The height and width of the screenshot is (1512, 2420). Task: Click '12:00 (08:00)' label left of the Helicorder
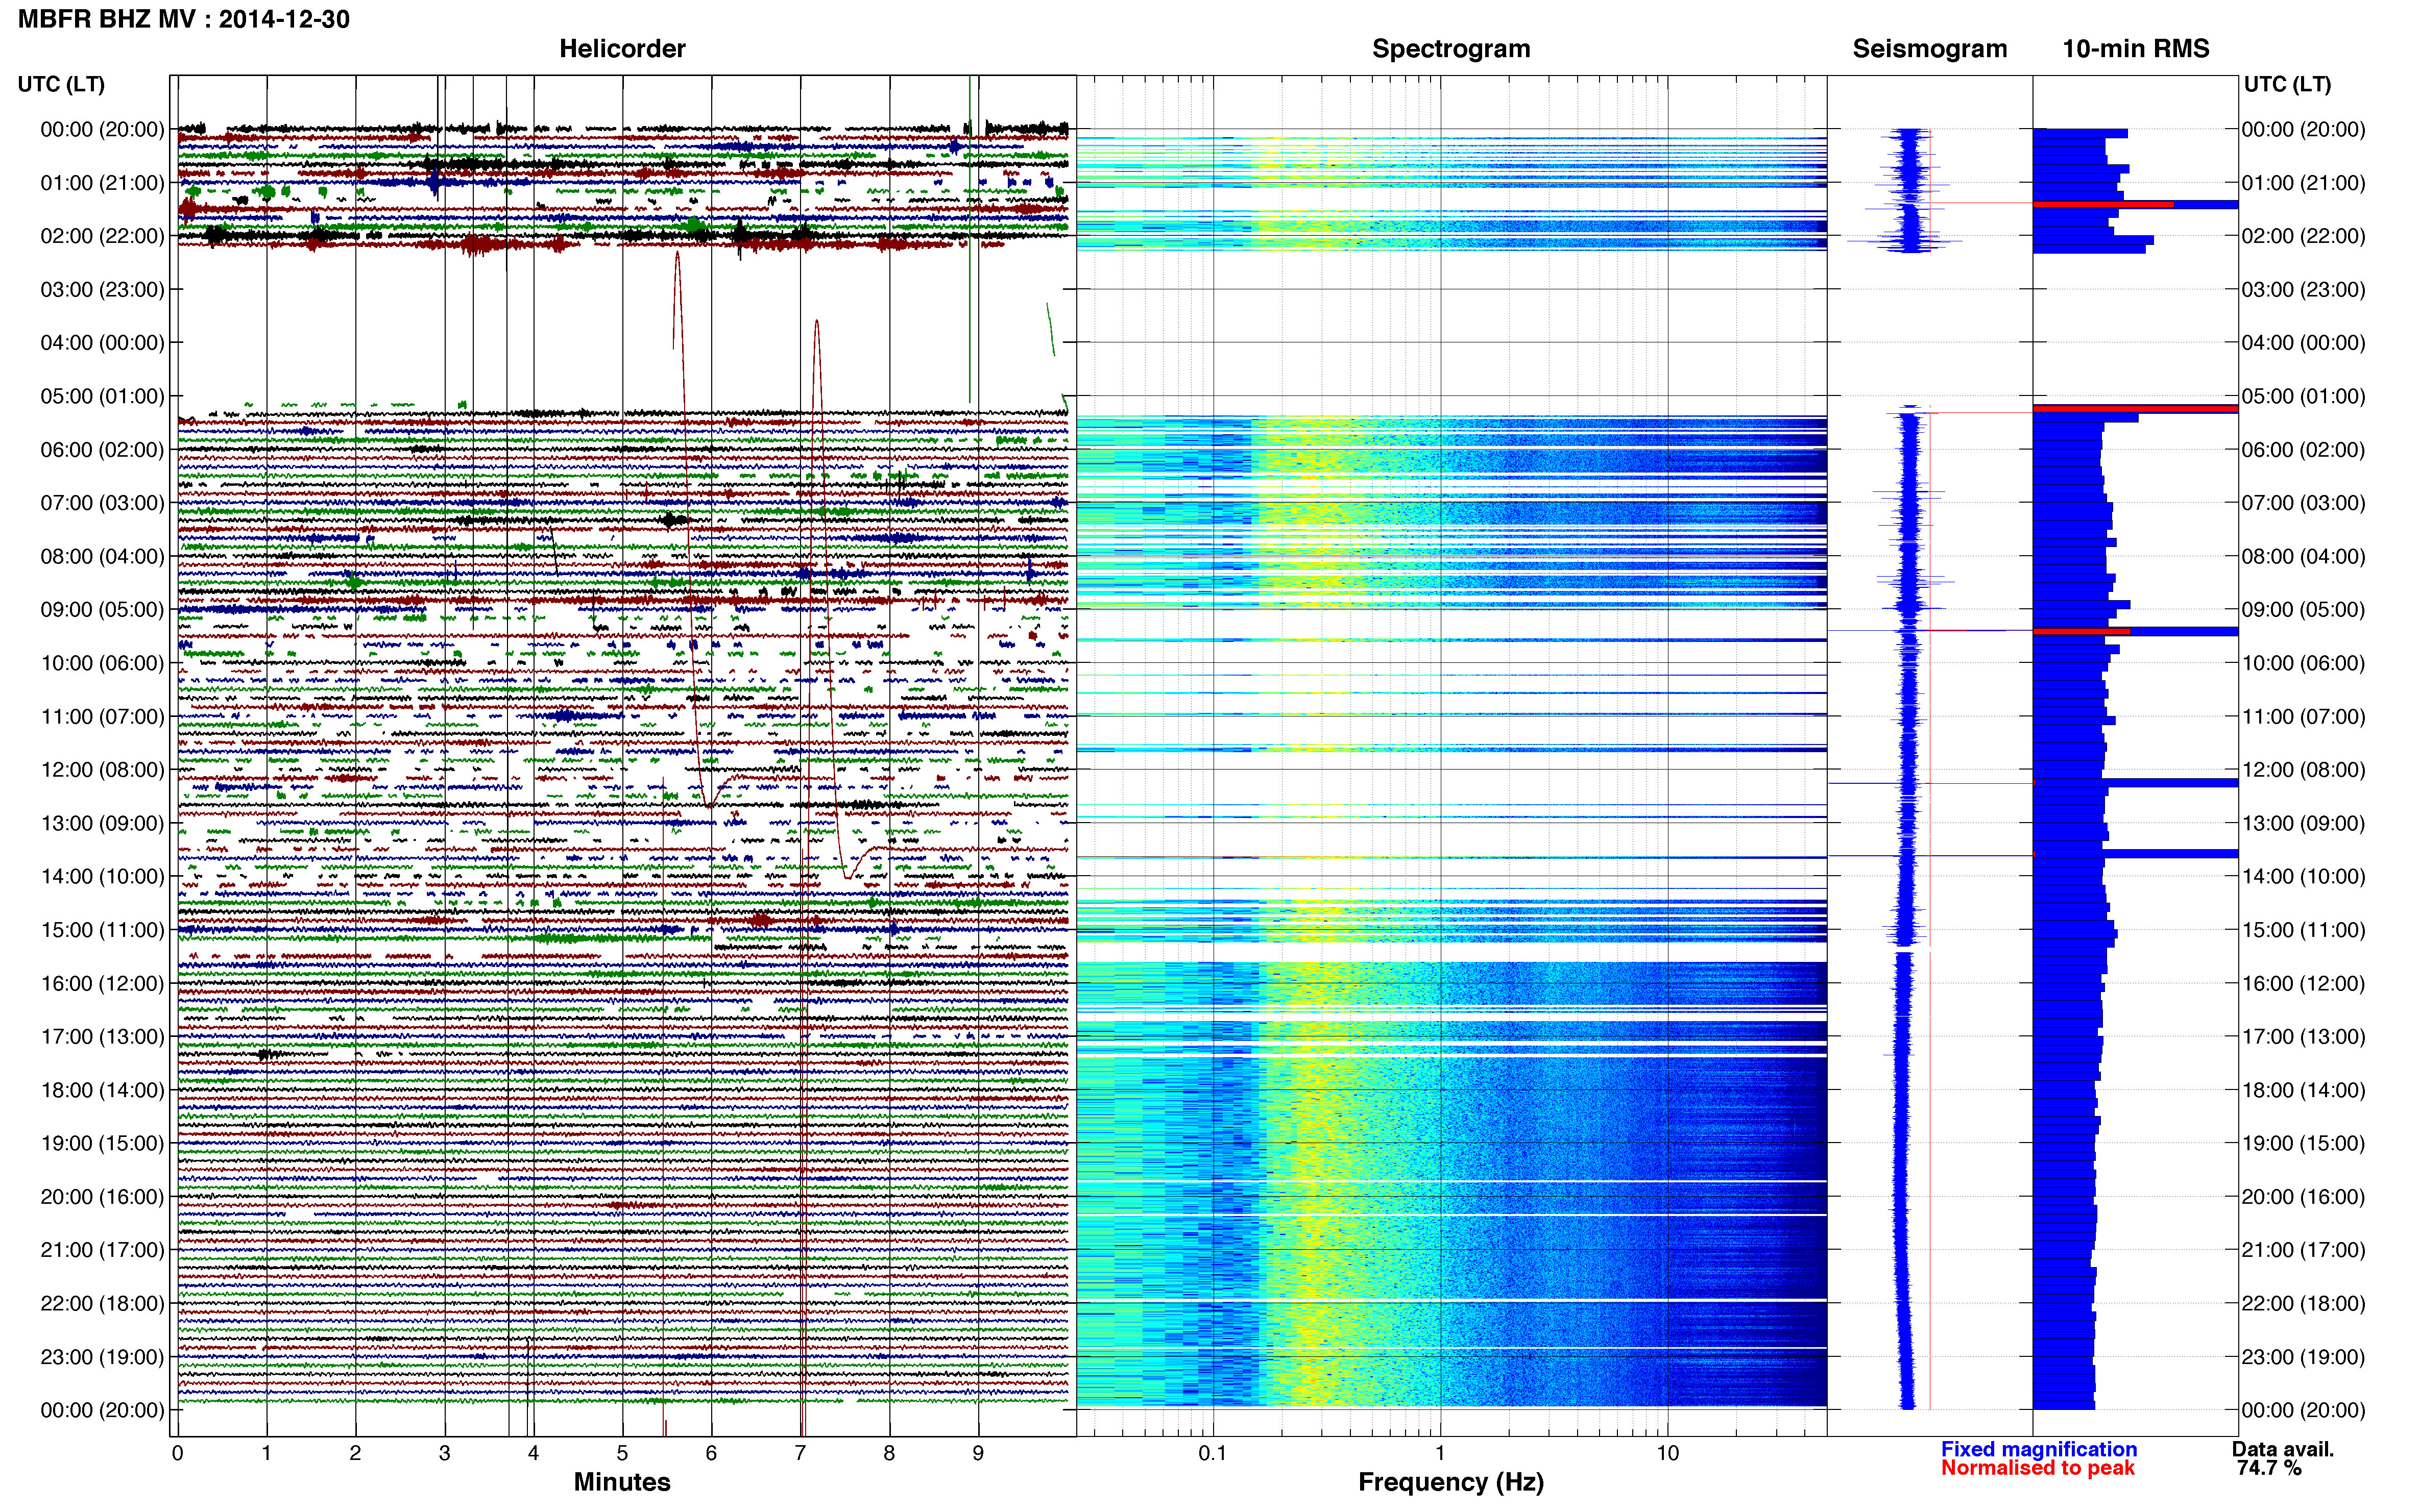tap(102, 770)
